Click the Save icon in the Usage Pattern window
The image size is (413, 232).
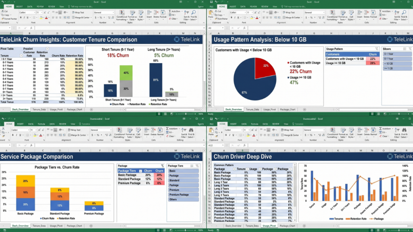211,2
